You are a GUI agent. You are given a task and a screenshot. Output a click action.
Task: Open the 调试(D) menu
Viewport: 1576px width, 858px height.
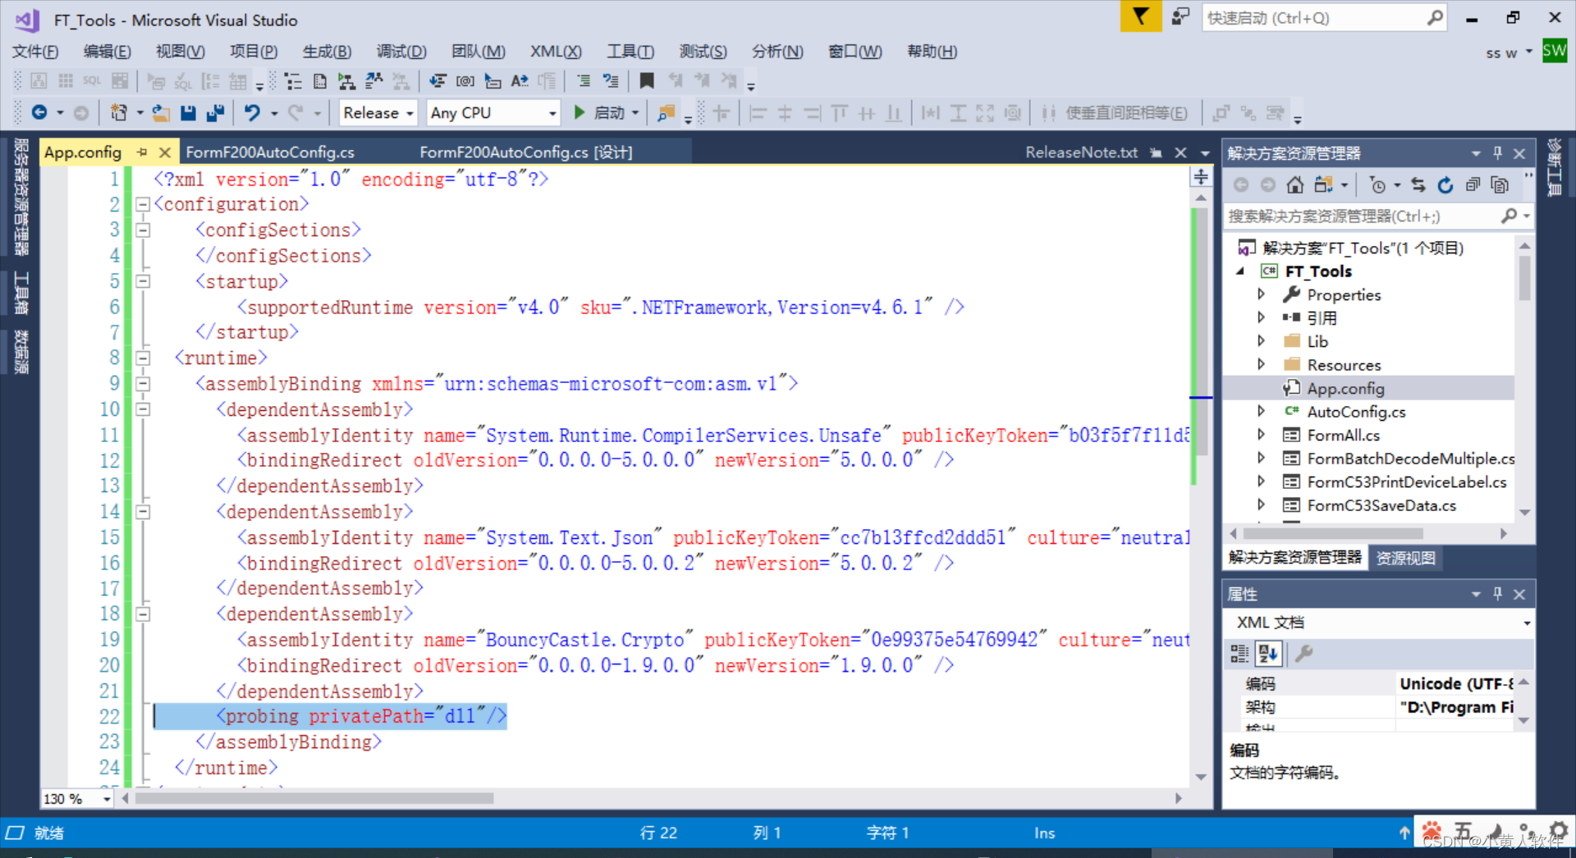click(401, 51)
